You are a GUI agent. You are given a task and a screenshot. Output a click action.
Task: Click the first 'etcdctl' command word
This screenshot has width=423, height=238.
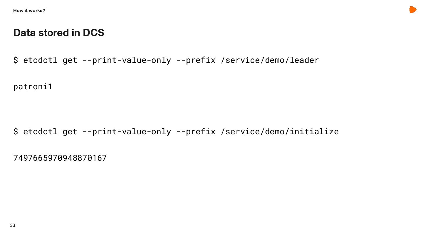tap(40, 60)
